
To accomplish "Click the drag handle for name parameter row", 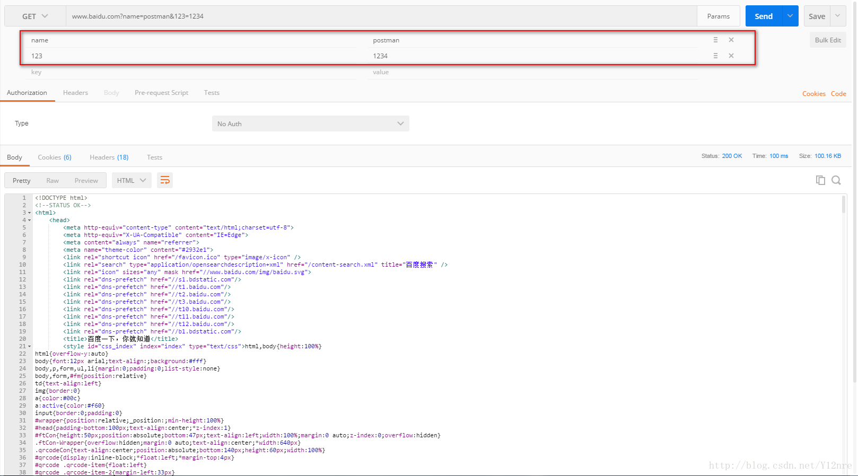I will pos(715,40).
